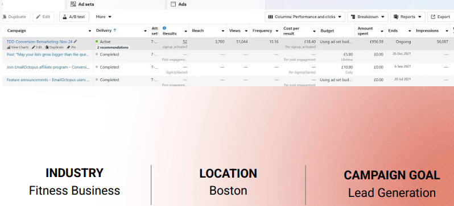This screenshot has height=206, width=454.
Task: Start an A/B test
Action: [x=74, y=17]
